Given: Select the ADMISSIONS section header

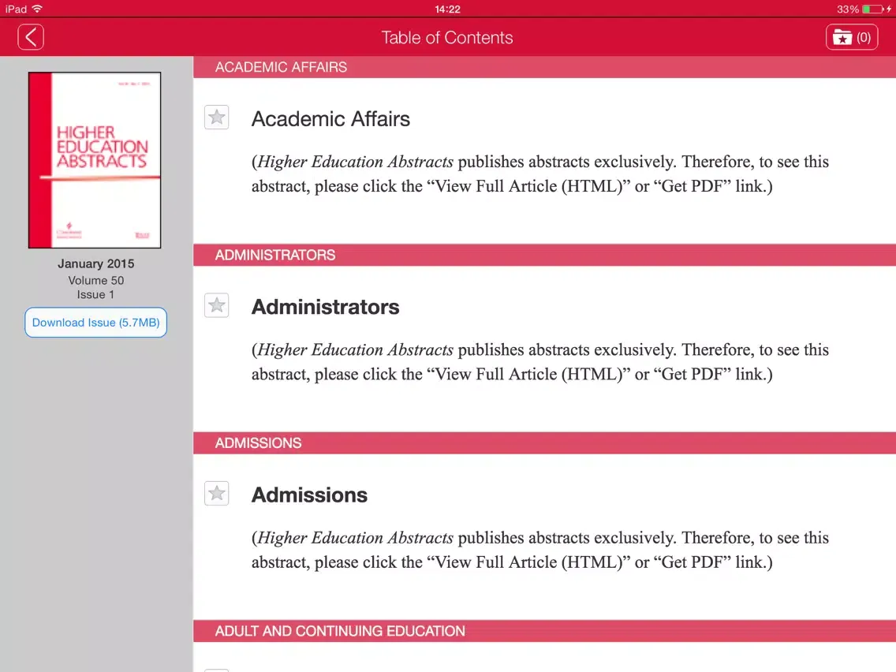Looking at the screenshot, I should (x=544, y=442).
